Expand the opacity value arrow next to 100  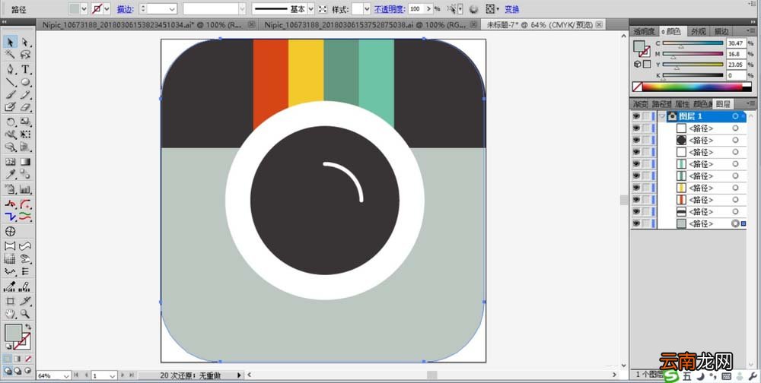click(428, 8)
